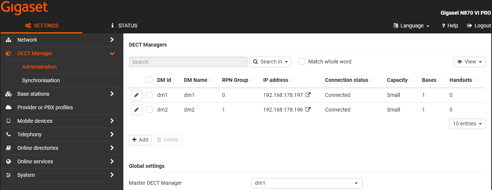Open external link for 192.168.178.196
Image resolution: width=492 pixels, height=190 pixels.
(x=308, y=110)
